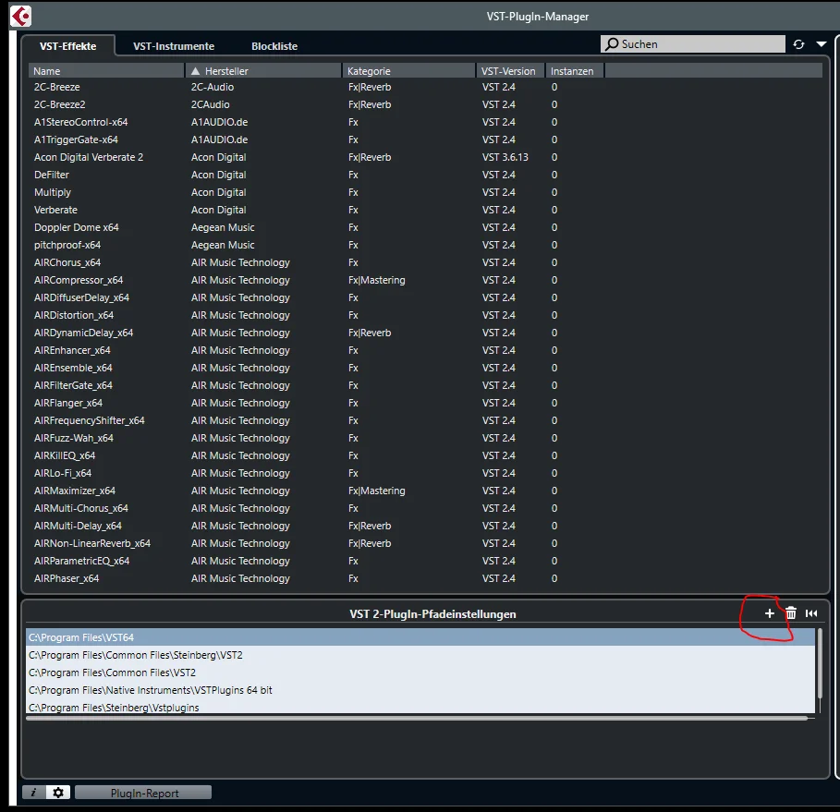Select AIRMulti-Delay_x64 plugin

tap(426, 526)
